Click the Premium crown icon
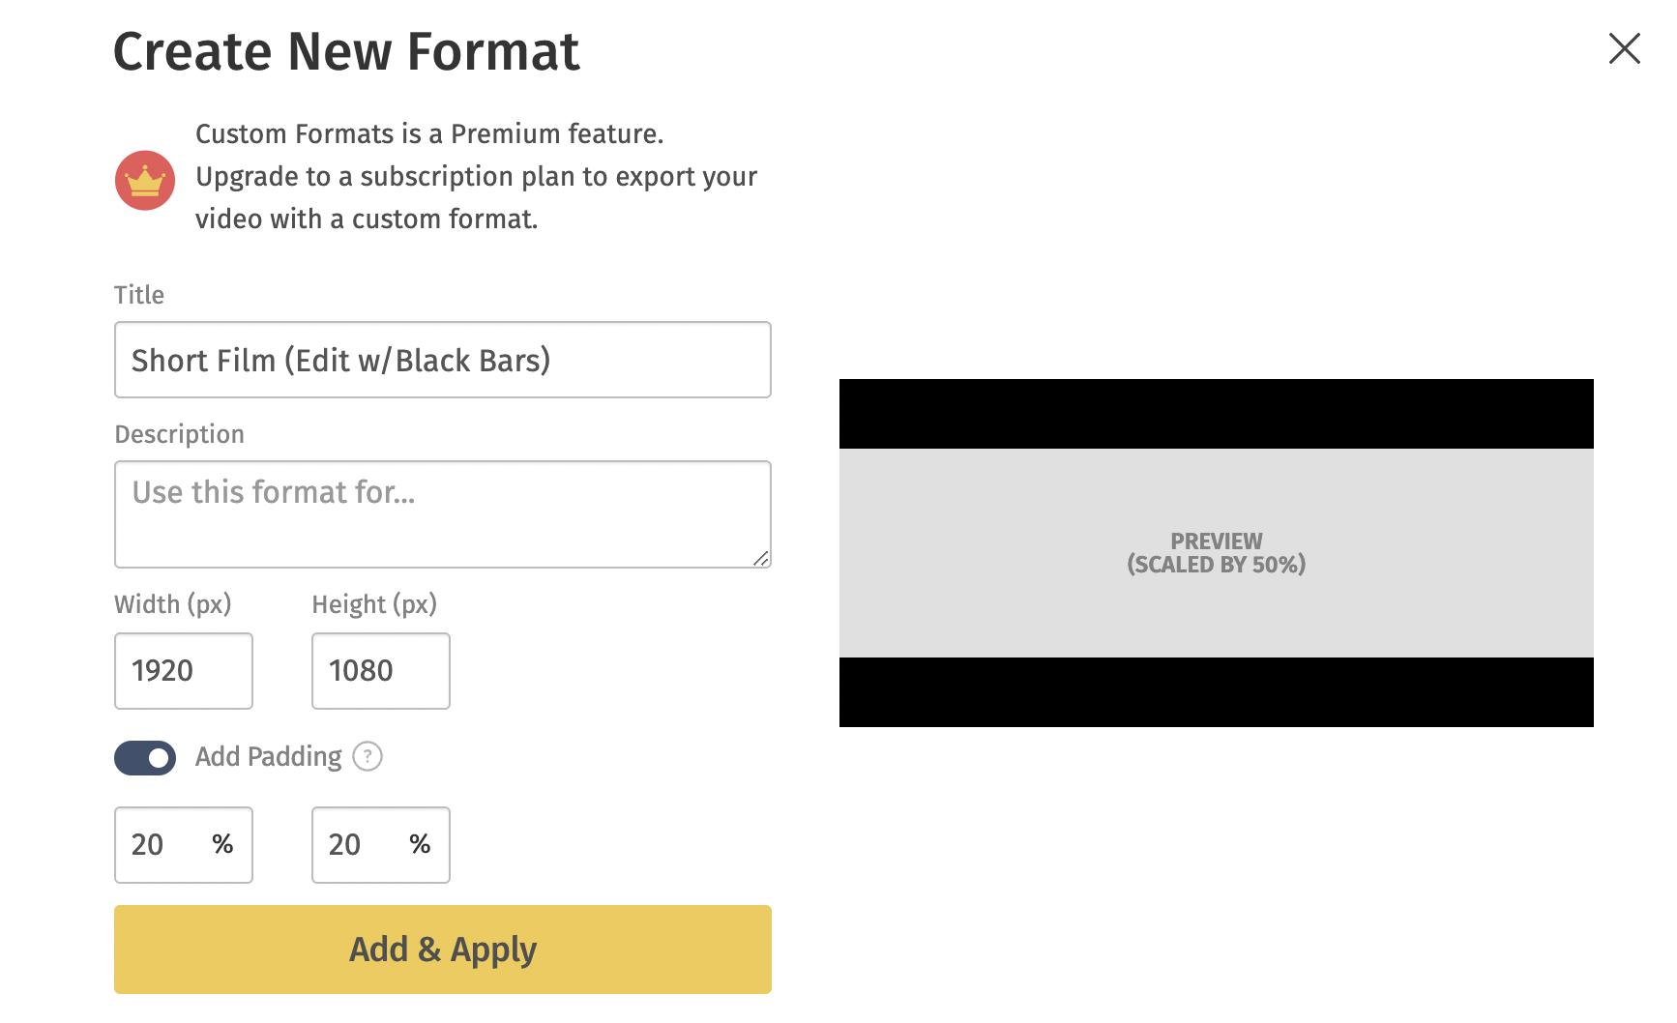Screen dimensions: 1677x1023 pyautogui.click(x=145, y=180)
